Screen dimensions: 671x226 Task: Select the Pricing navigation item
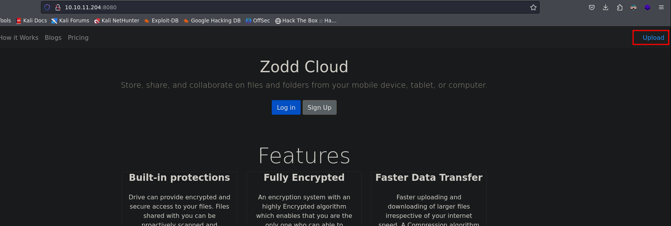[78, 37]
